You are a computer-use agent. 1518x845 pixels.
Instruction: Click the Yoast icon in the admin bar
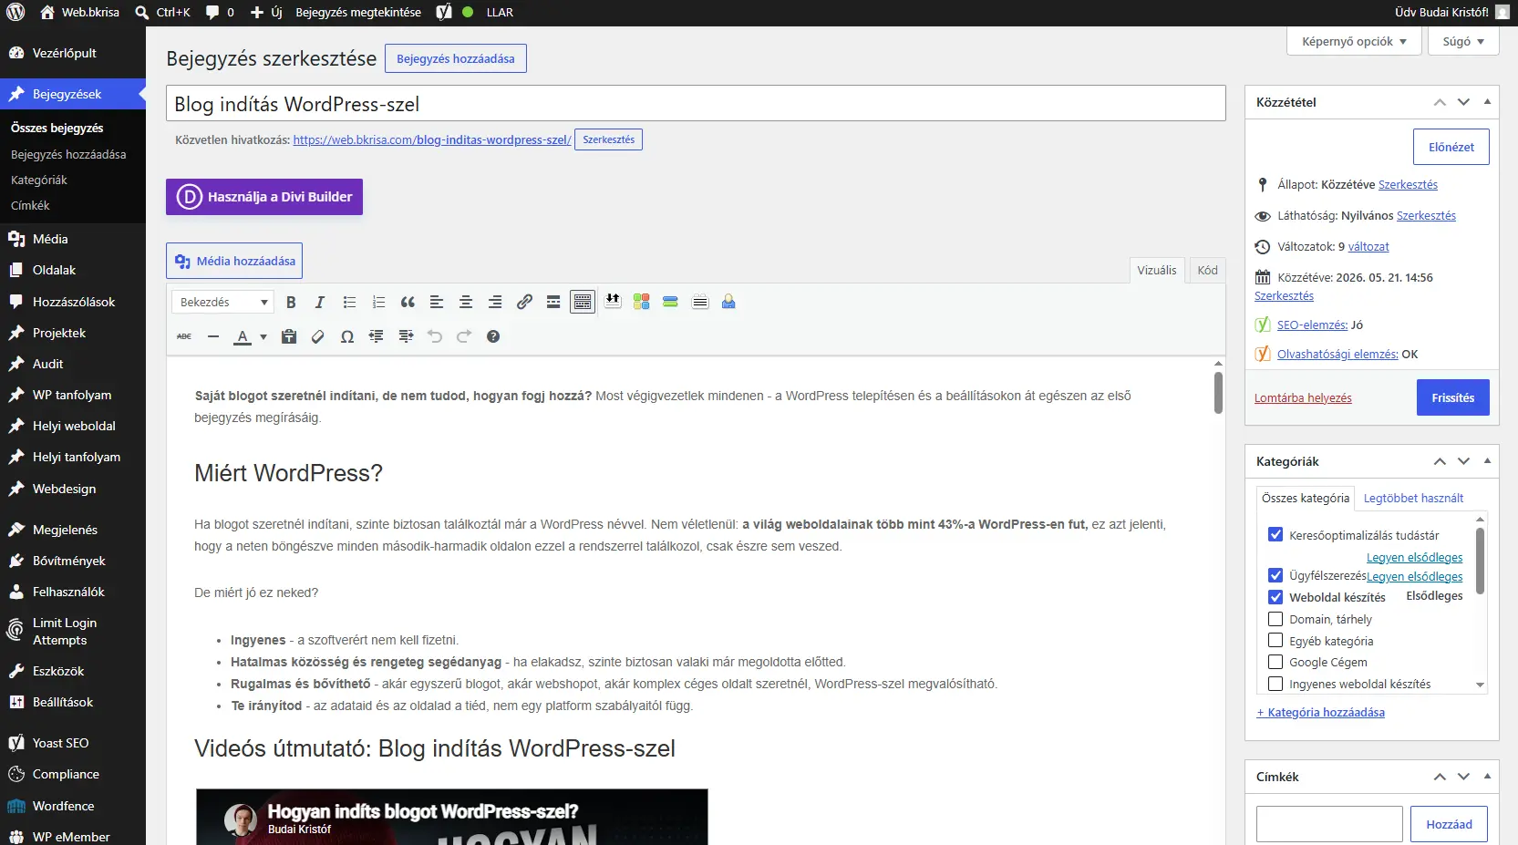coord(444,13)
